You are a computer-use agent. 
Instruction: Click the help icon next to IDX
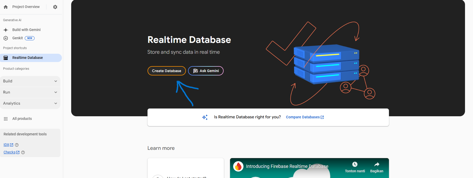[17, 145]
